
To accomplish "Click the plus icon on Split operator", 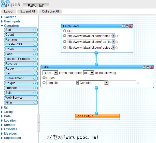I will [35, 93].
